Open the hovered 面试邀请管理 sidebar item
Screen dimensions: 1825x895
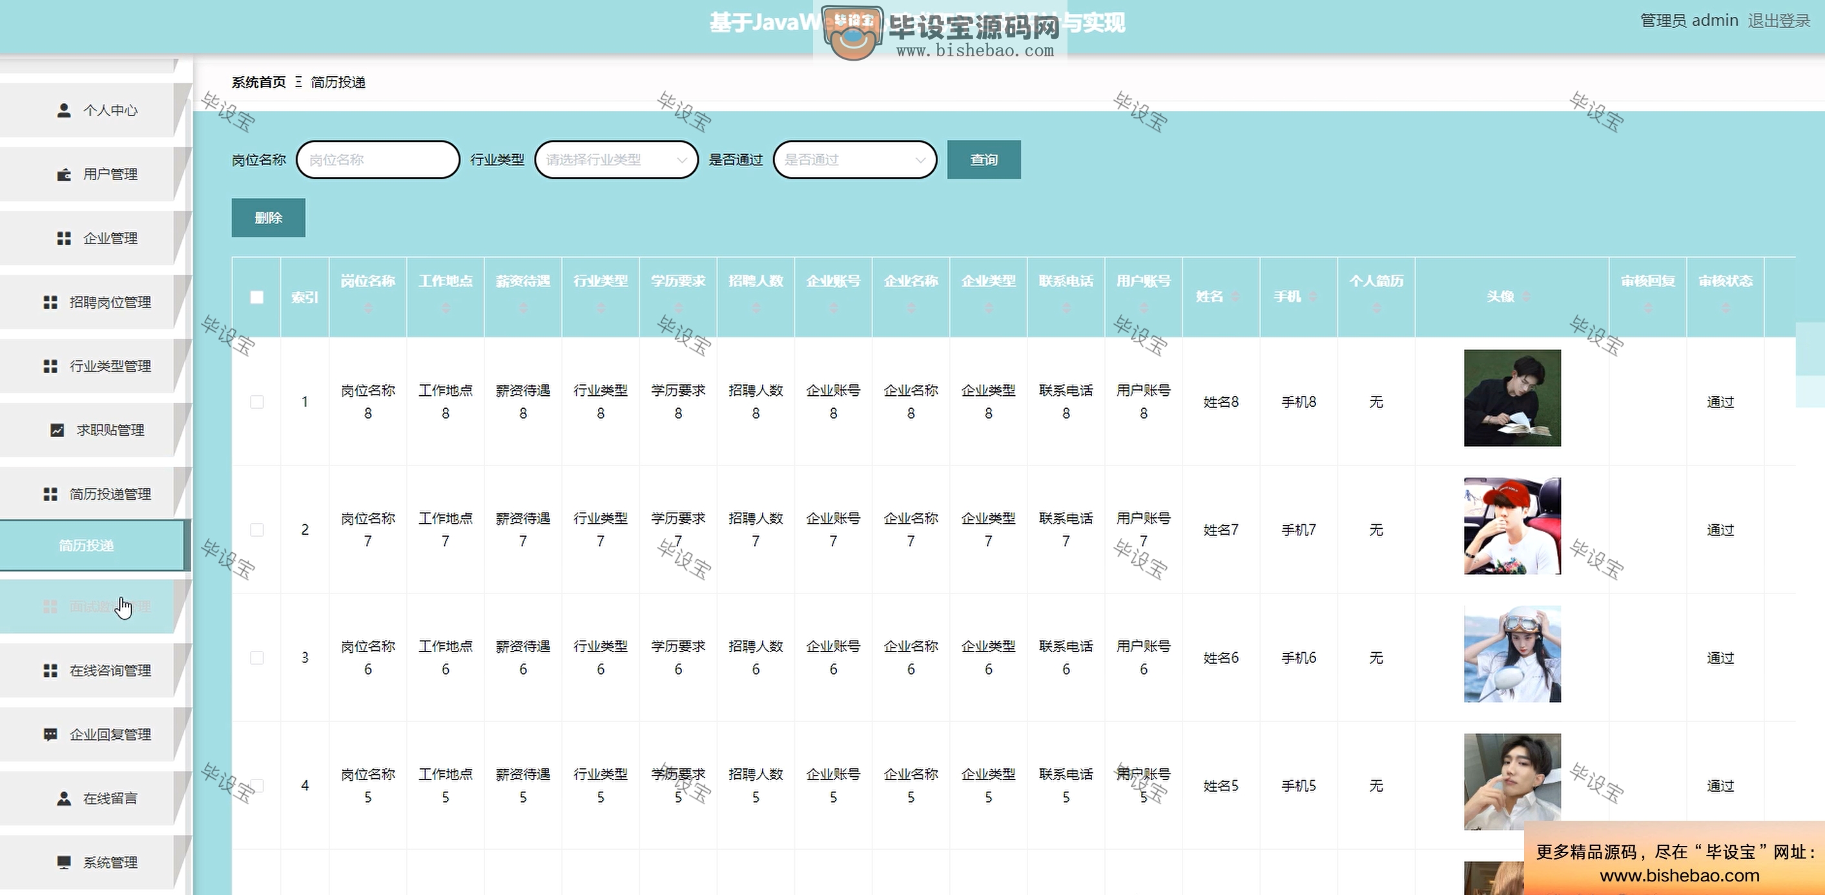tap(96, 606)
